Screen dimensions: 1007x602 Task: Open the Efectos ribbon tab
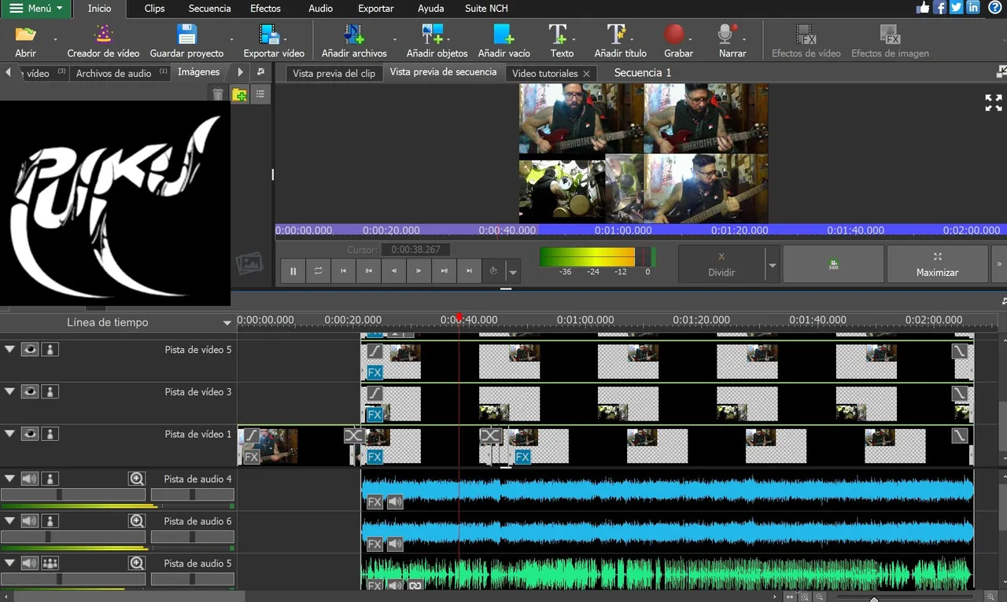tap(266, 9)
